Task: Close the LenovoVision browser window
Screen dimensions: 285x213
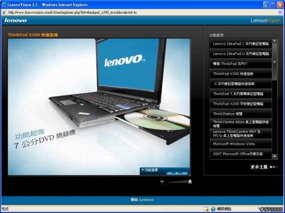Action: pos(280,5)
